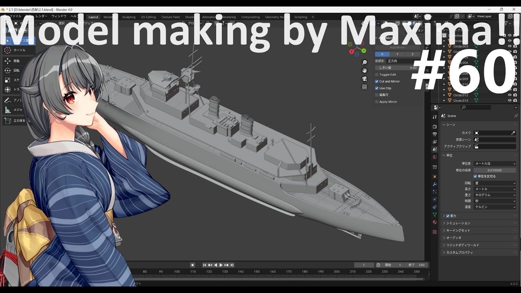The image size is (521, 293).
Task: Click 終了 250 end frame field
Action: 417,265
